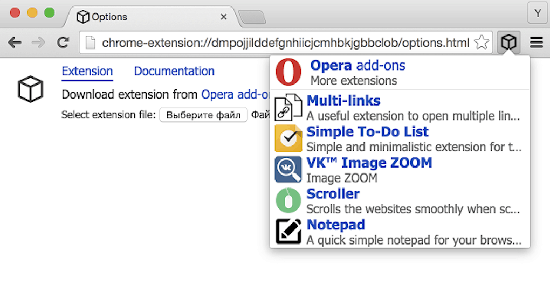Bookmark this page with the star icon
Image resolution: width=550 pixels, height=286 pixels.
(481, 43)
